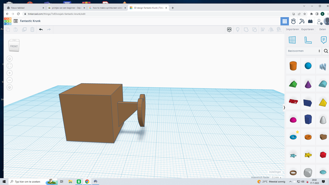
Task: Open the Magnetisch Raster 0.1 mm dropdown
Action: [x=277, y=177]
